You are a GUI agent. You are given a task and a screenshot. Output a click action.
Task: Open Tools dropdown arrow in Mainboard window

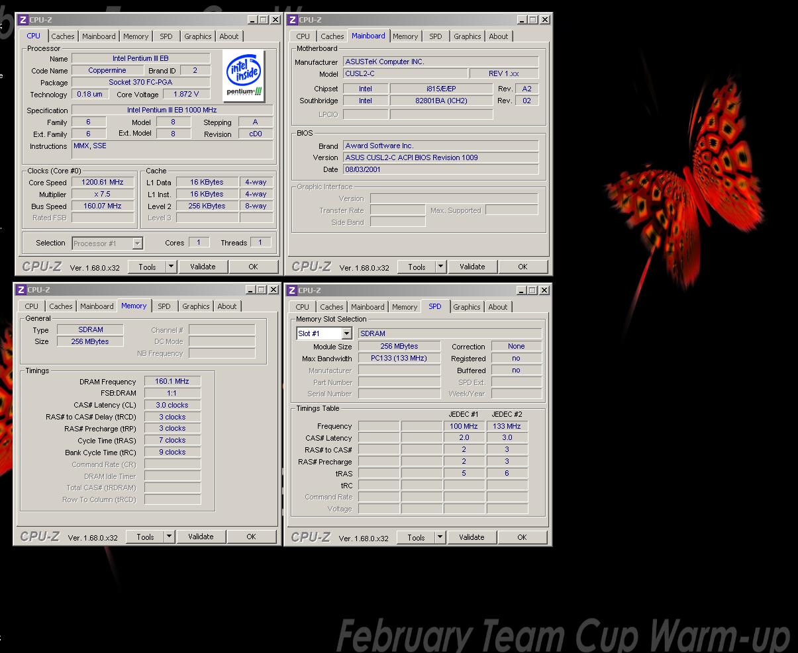pos(440,267)
